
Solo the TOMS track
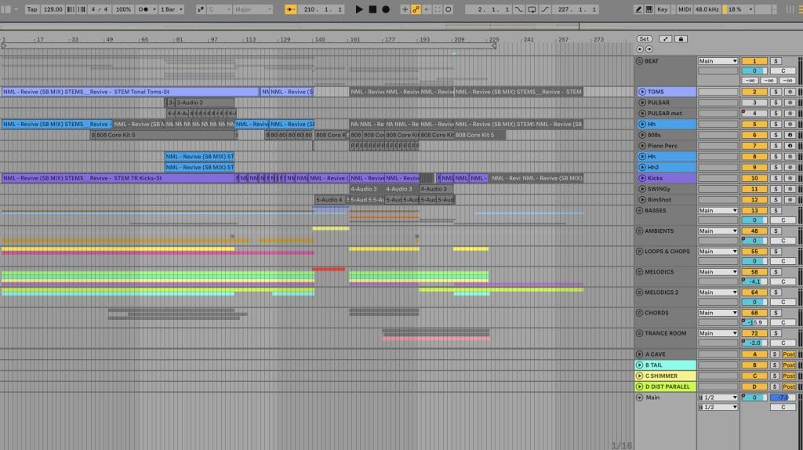pos(775,92)
